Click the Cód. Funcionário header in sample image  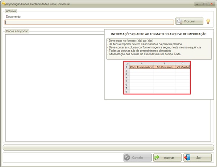[141, 67]
